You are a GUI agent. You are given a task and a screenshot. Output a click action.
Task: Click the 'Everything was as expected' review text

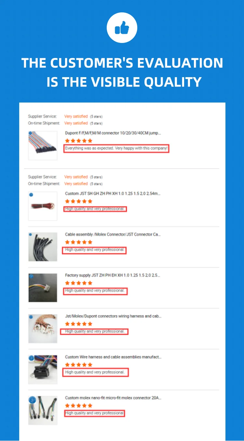point(116,148)
